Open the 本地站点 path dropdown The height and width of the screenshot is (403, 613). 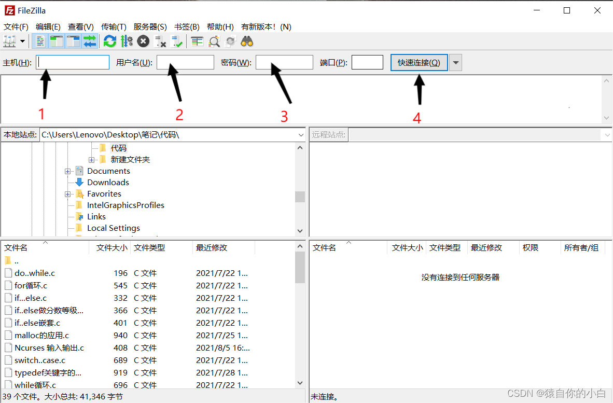tap(301, 135)
